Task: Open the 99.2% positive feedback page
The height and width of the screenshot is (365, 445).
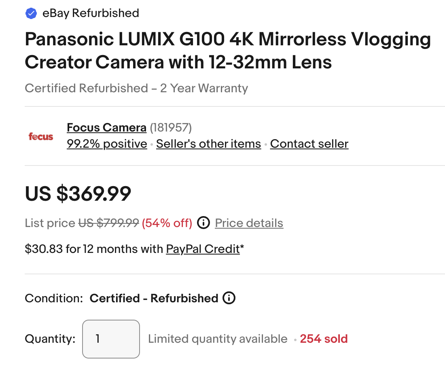Action: (x=106, y=144)
